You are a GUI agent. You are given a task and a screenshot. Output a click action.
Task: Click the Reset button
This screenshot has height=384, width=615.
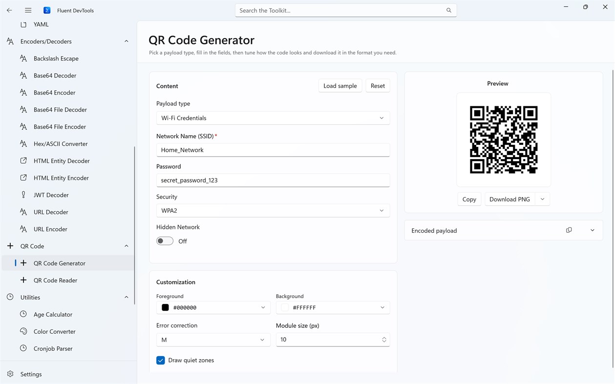pos(378,86)
